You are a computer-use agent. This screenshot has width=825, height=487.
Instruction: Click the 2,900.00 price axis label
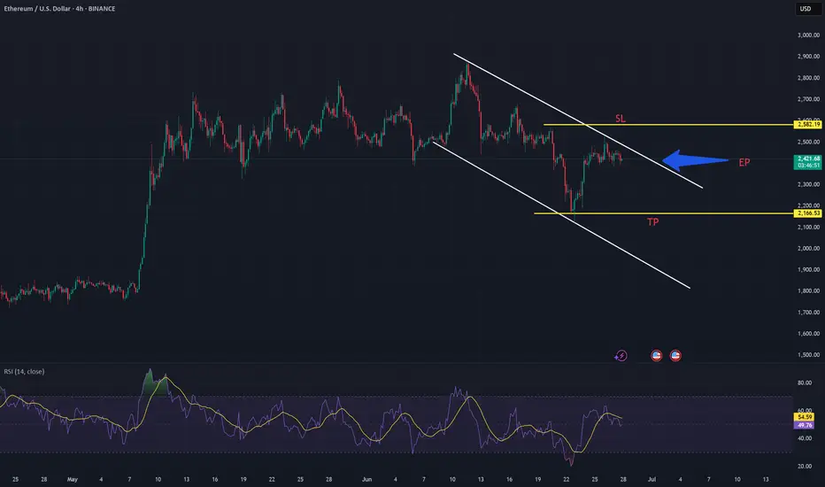(809, 57)
